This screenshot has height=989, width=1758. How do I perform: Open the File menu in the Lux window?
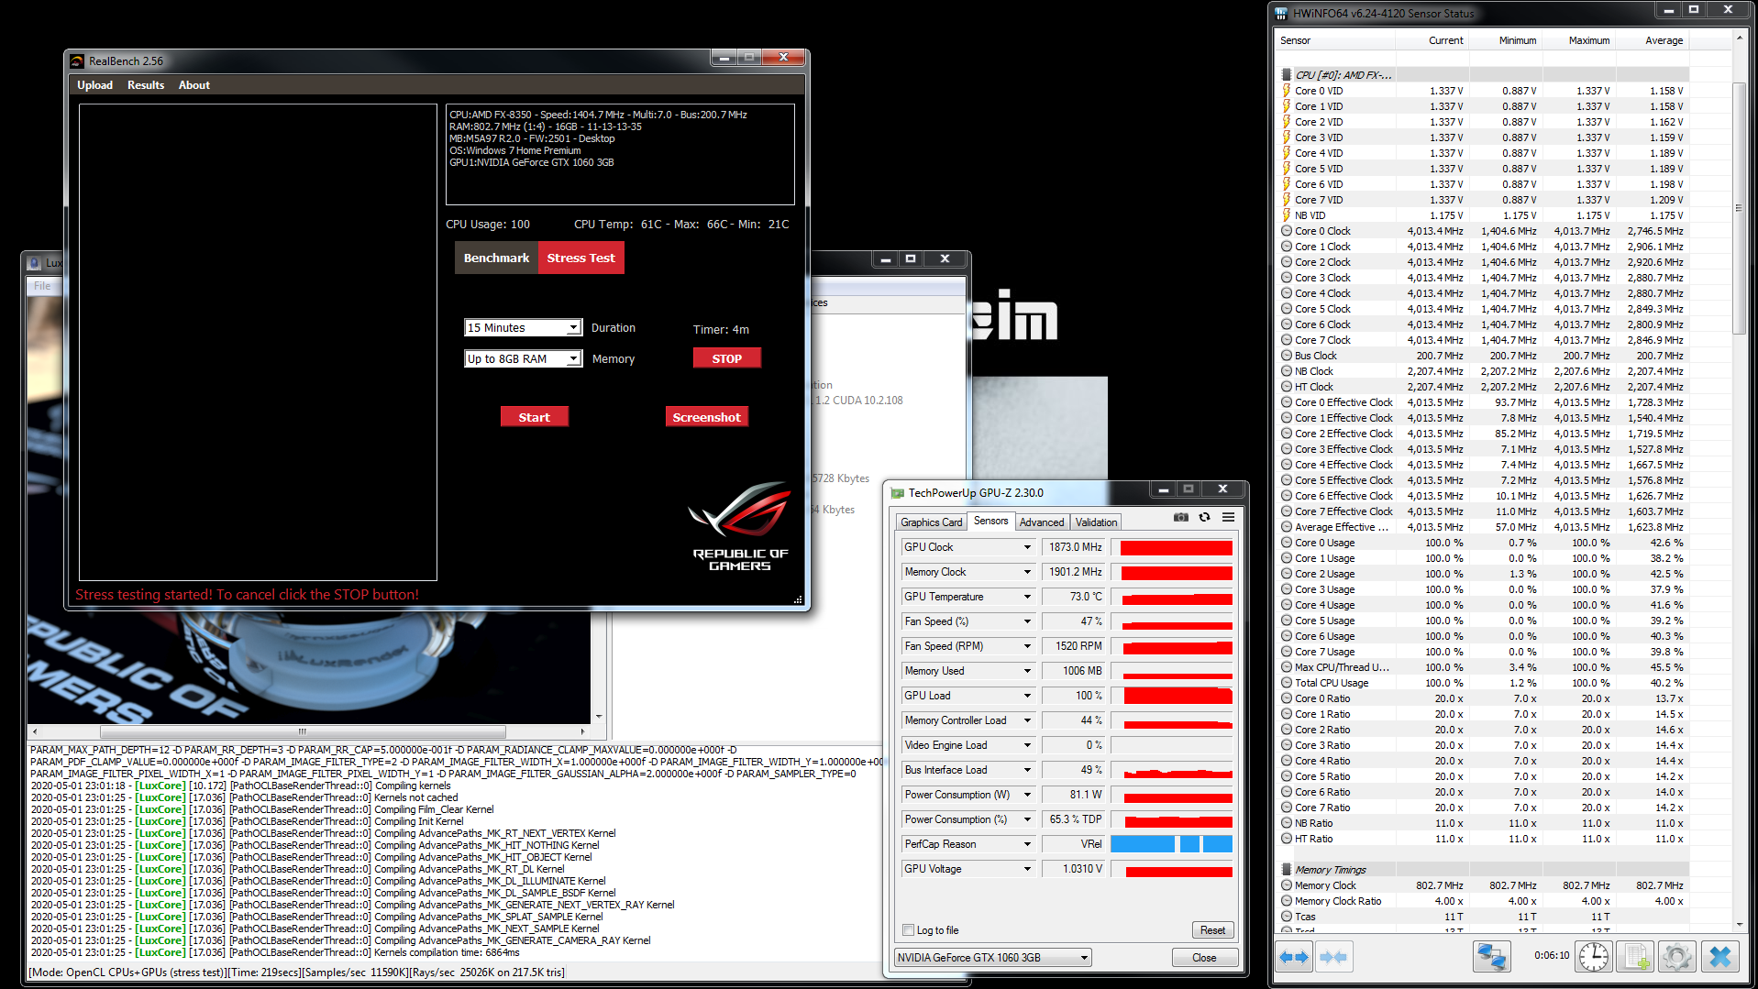(42, 286)
